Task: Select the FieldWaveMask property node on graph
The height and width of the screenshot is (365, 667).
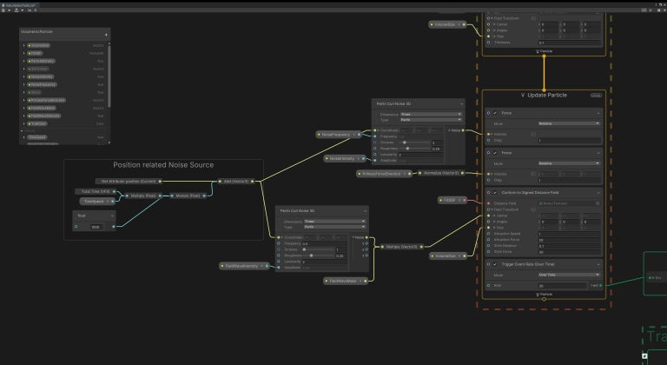Action: click(346, 281)
